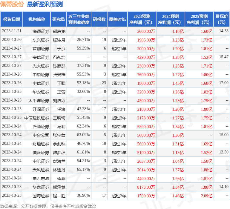Click accuracy value 32.60%
The height and width of the screenshot is (209, 230).
[x=83, y=92]
